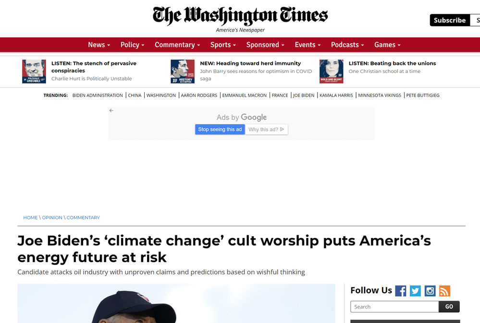Open the Sports menu
This screenshot has height=323, width=480.
click(x=223, y=45)
